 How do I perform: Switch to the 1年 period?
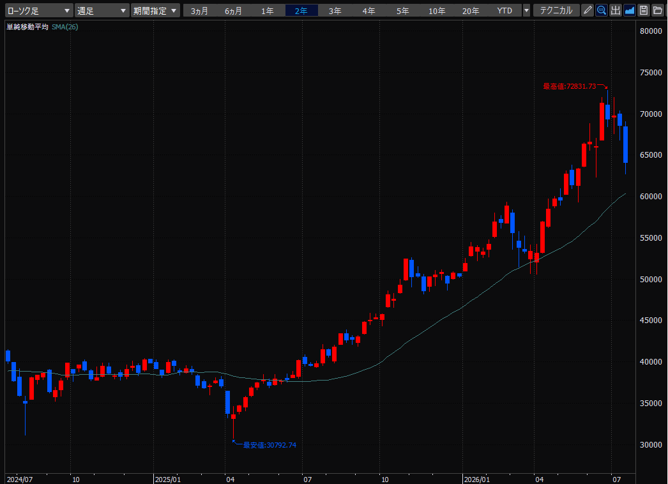click(x=267, y=11)
